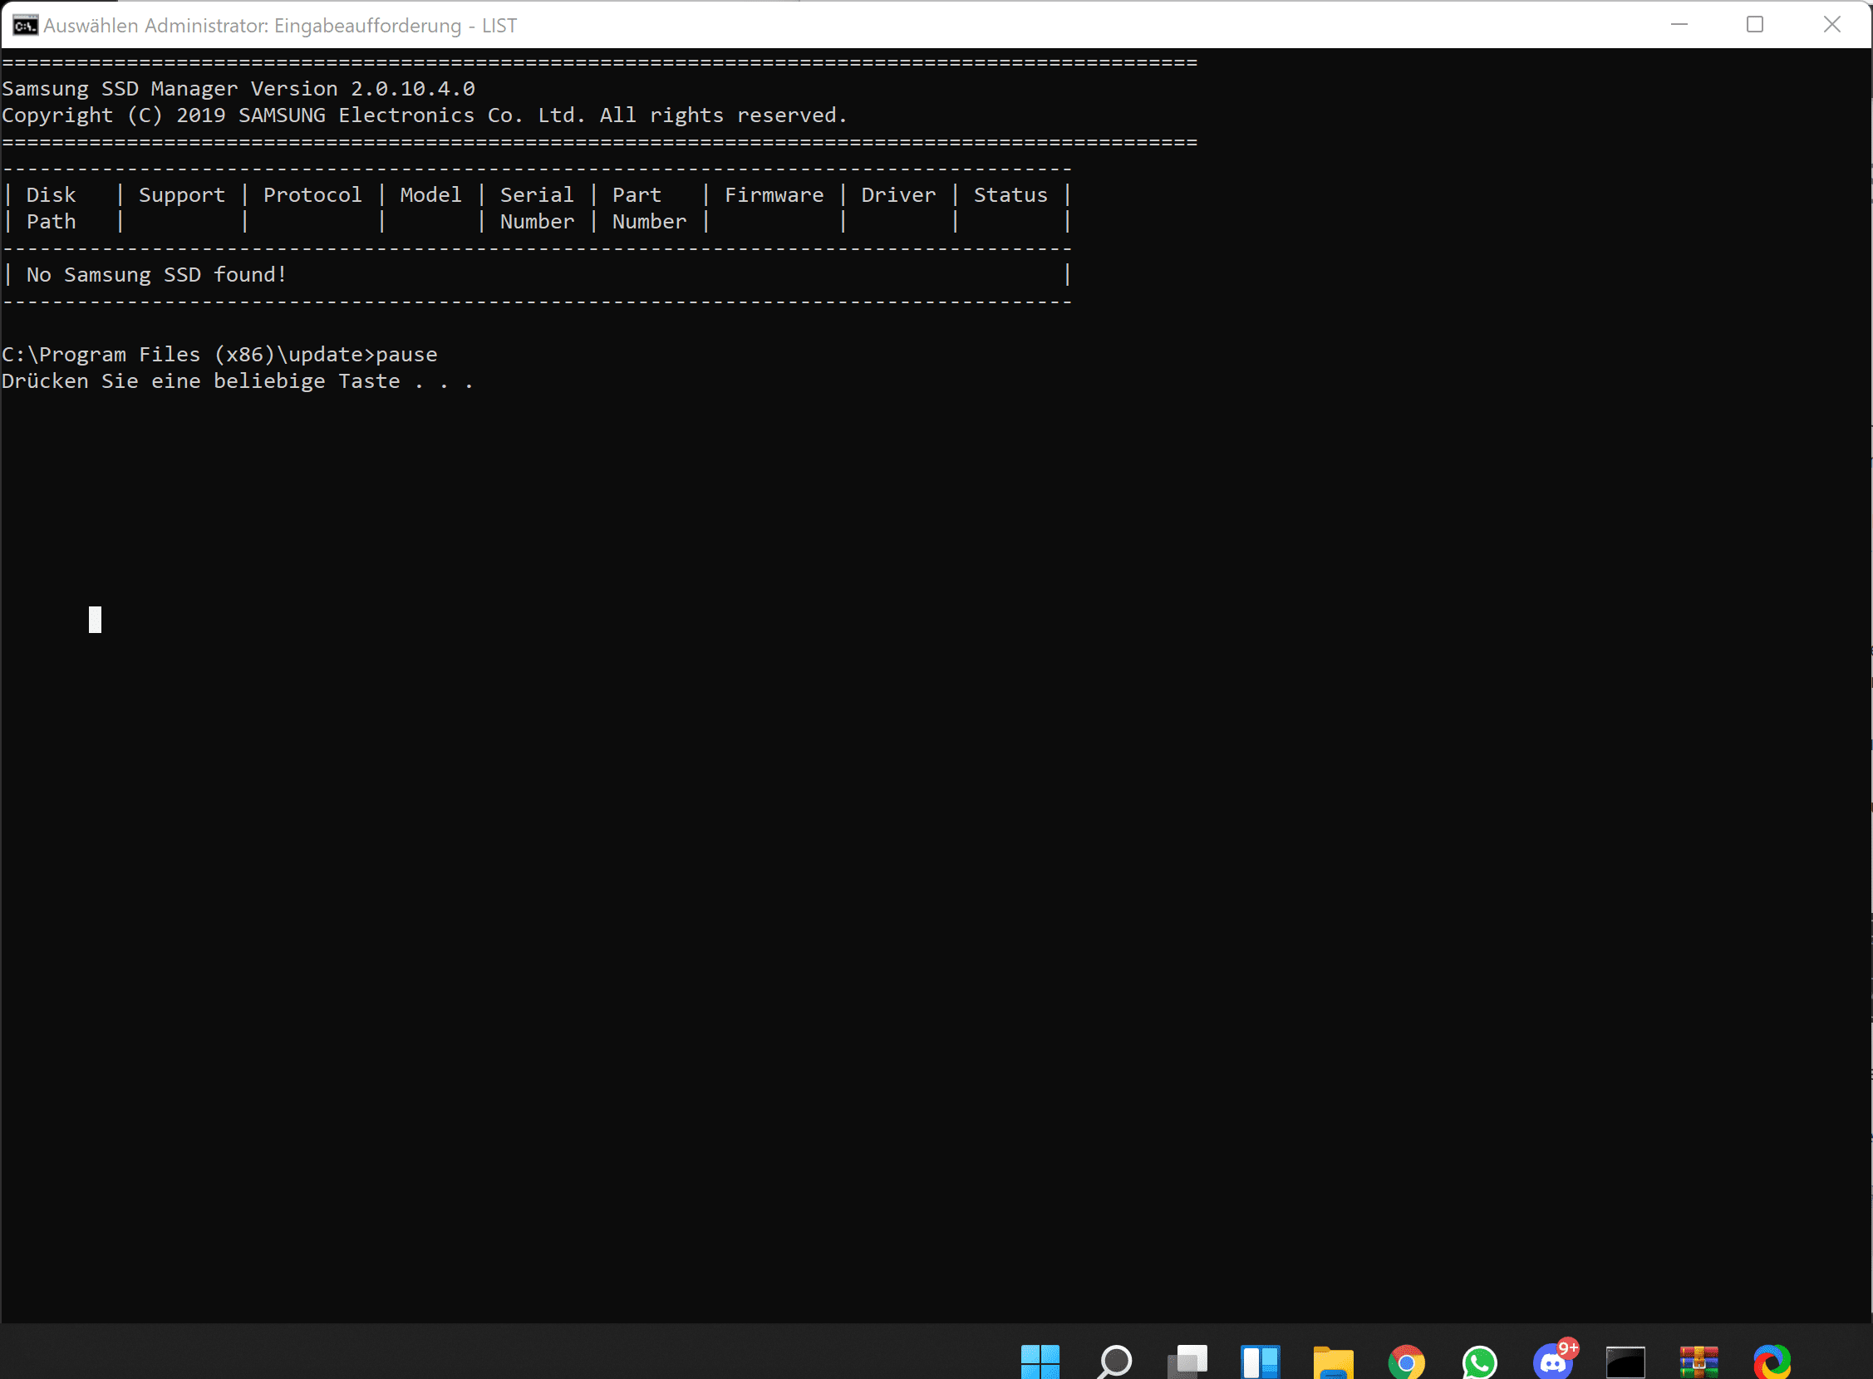Click the cmd system menu icon in title bar

25,25
